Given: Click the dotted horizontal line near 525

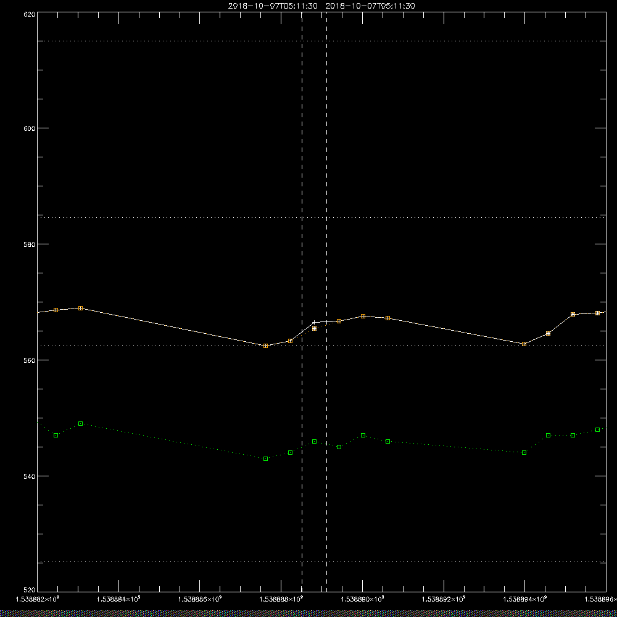Looking at the screenshot, I should (321, 562).
